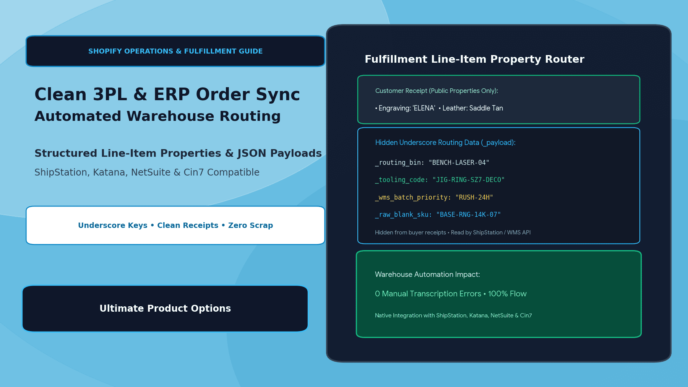Select the _raw_blank_sku "BASE-RNG-14K-07" line
The width and height of the screenshot is (688, 387).
point(438,215)
